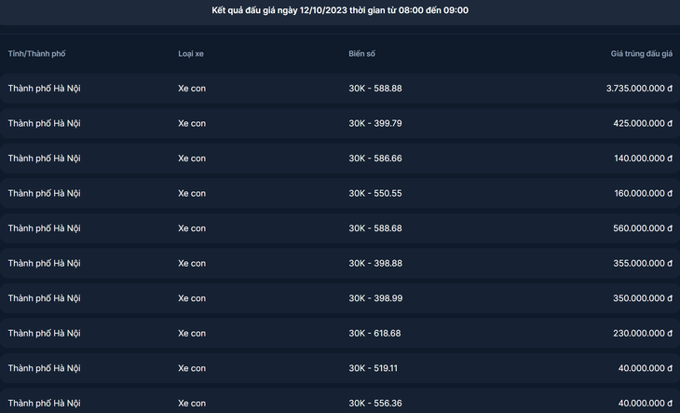Select plate number 30K - 588.68

point(375,228)
